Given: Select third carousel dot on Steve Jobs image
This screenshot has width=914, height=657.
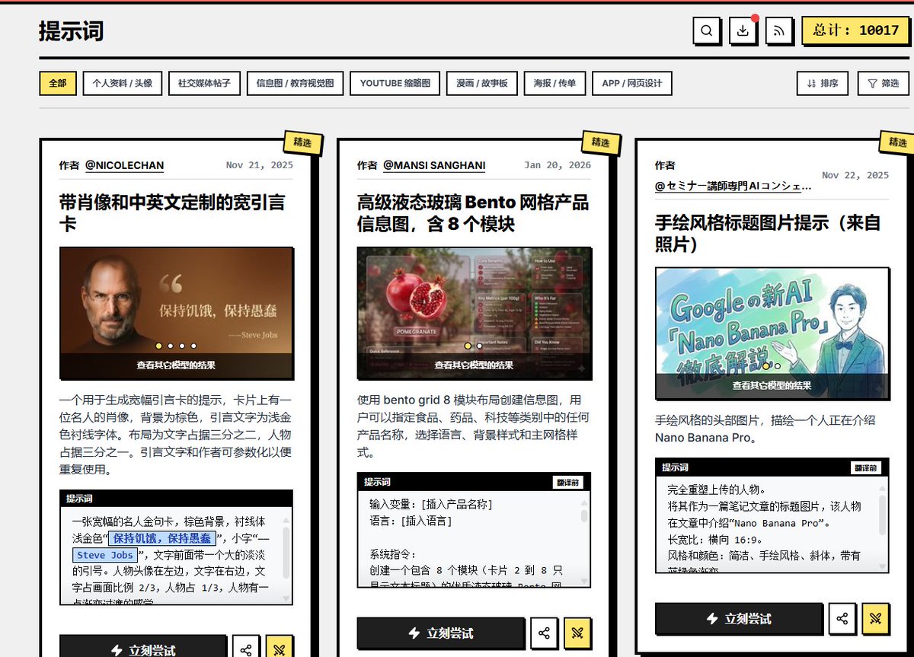Looking at the screenshot, I should 182,346.
